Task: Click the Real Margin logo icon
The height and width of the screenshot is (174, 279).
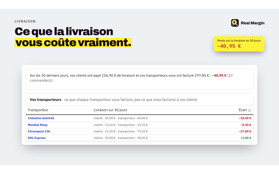Action: (x=235, y=23)
